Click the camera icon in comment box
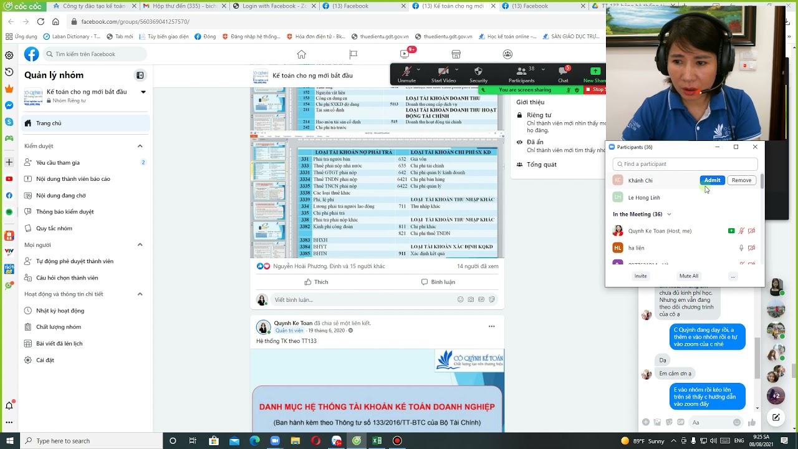Viewport: 798px width, 449px height. coord(471,299)
